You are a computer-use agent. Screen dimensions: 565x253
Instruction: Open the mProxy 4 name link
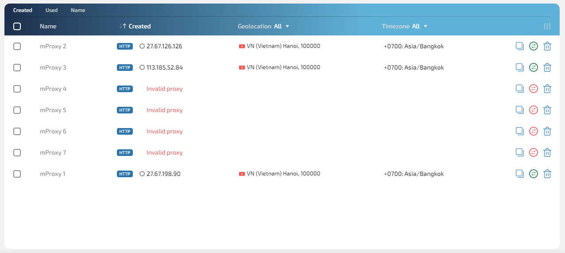coord(53,89)
